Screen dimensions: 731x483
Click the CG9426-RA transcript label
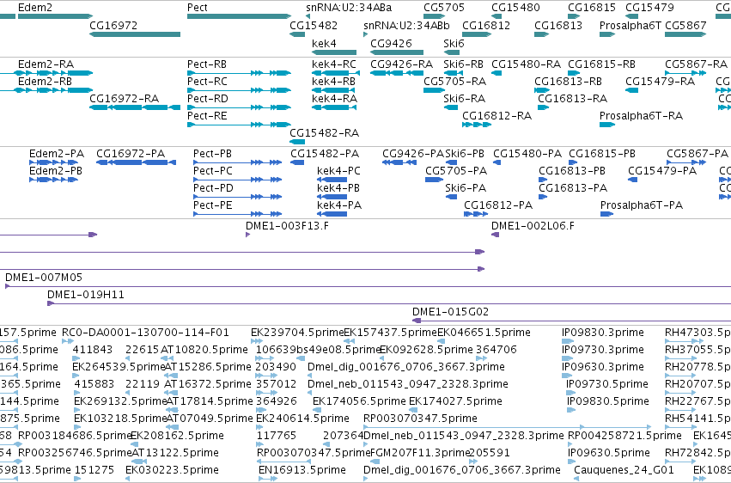401,64
